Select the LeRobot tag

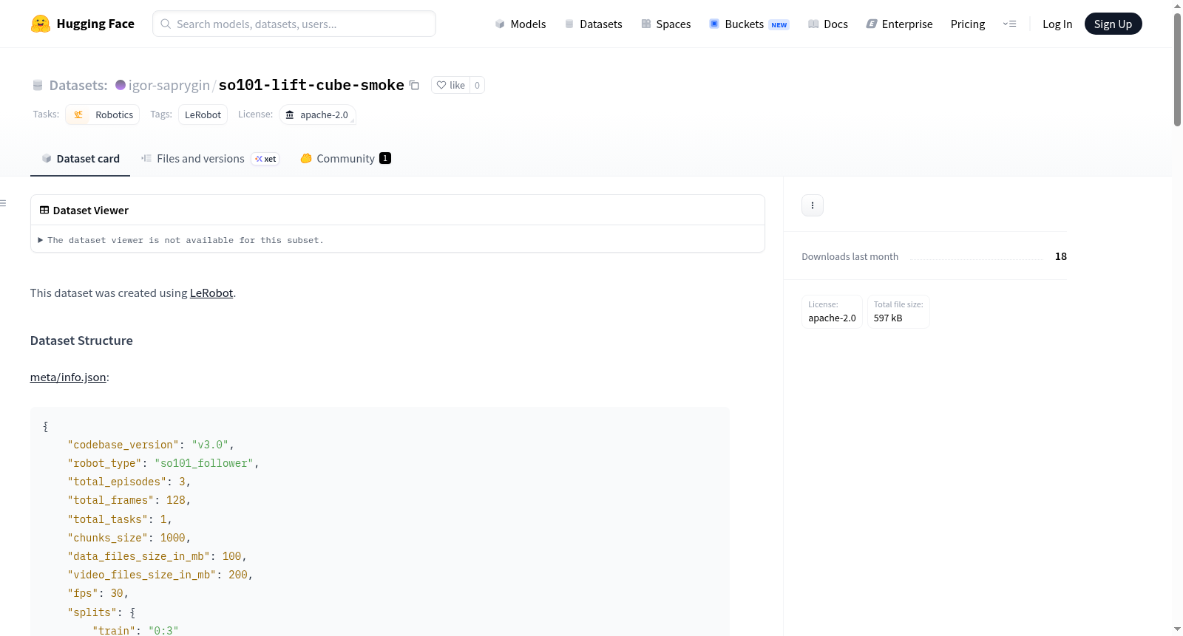click(x=203, y=114)
